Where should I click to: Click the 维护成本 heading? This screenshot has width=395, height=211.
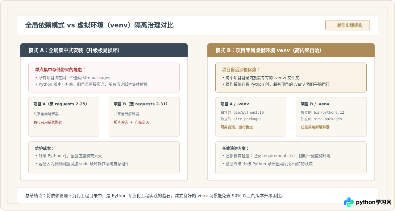[45, 148]
